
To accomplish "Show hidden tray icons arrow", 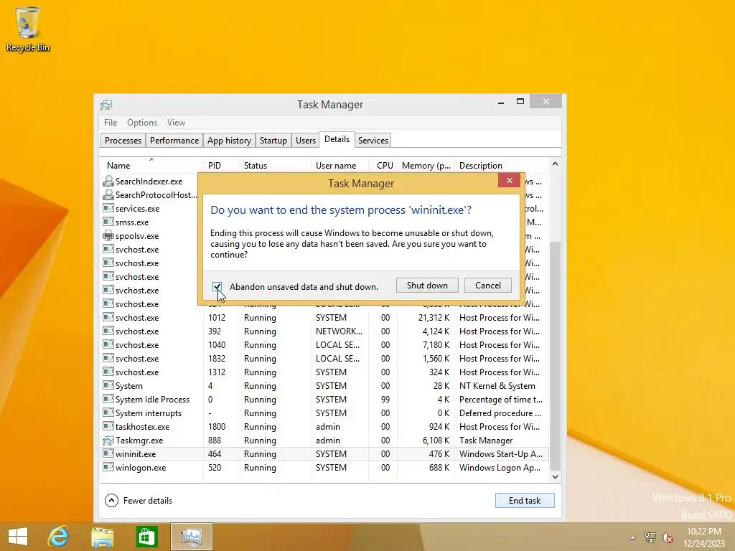I will click(632, 537).
